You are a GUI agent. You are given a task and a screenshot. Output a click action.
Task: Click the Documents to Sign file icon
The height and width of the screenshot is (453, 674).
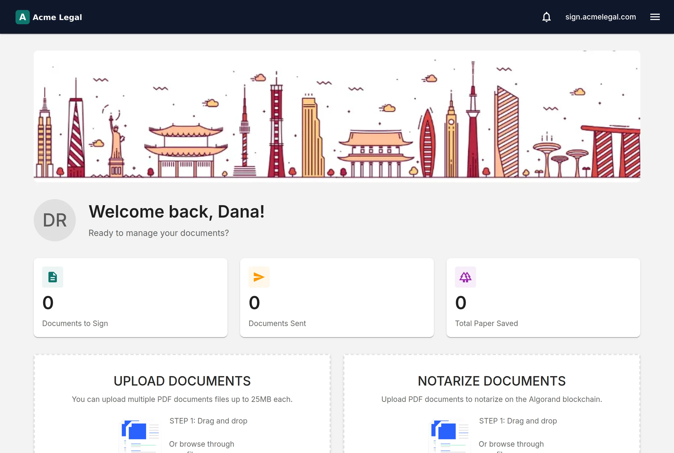(x=53, y=277)
